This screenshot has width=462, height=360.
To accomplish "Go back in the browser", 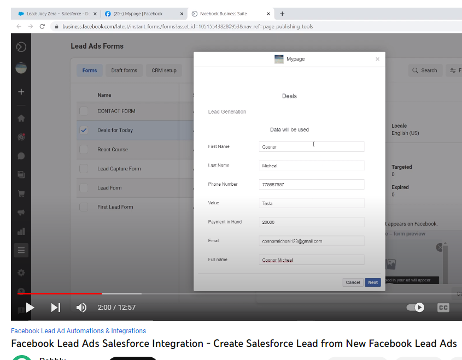I will click(19, 26).
